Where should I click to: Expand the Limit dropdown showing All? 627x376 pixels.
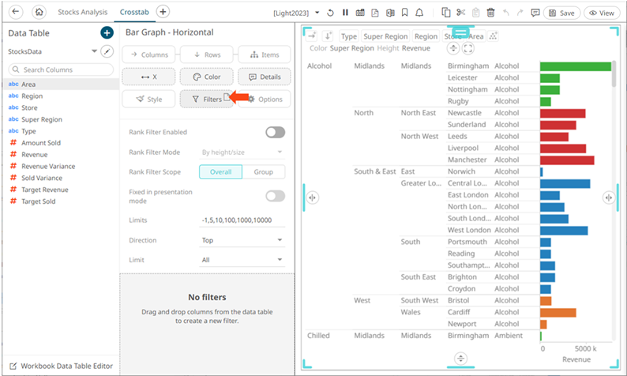point(242,260)
